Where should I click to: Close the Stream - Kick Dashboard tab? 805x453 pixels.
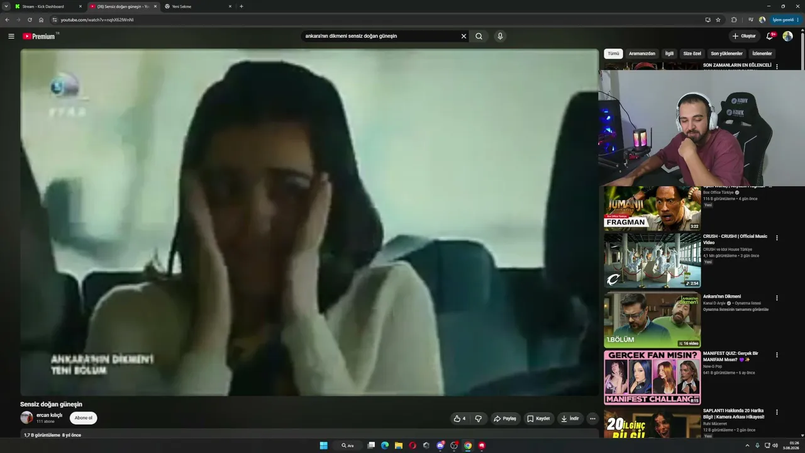point(80,6)
